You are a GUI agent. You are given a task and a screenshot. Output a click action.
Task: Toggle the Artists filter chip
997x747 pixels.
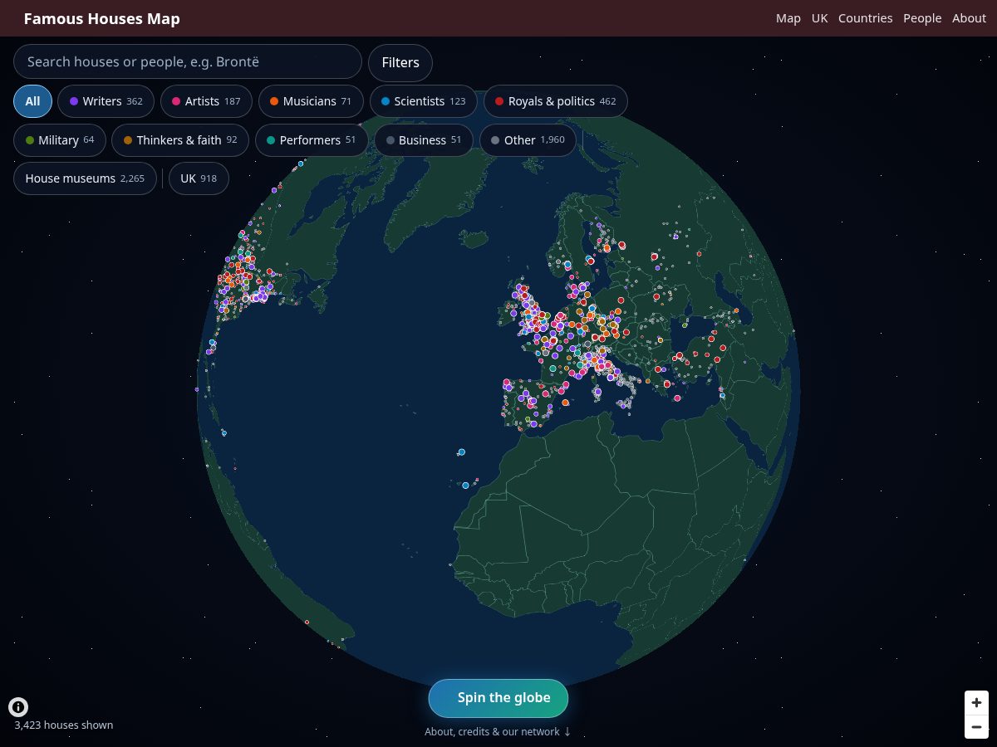click(x=206, y=101)
